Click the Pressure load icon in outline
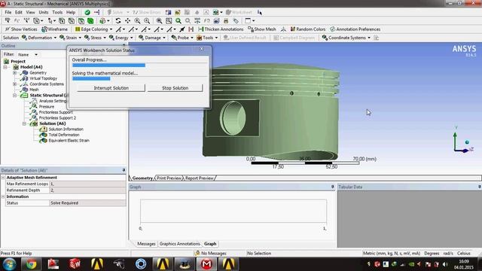The width and height of the screenshot is (482, 271). coord(33,107)
